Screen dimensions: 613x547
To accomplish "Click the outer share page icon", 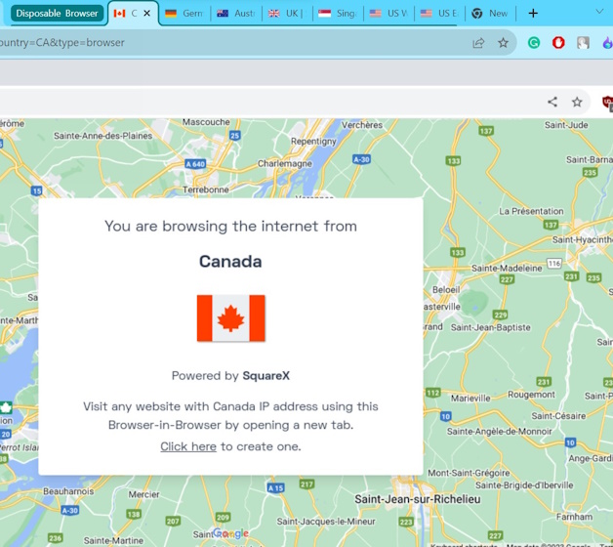I will coord(478,43).
